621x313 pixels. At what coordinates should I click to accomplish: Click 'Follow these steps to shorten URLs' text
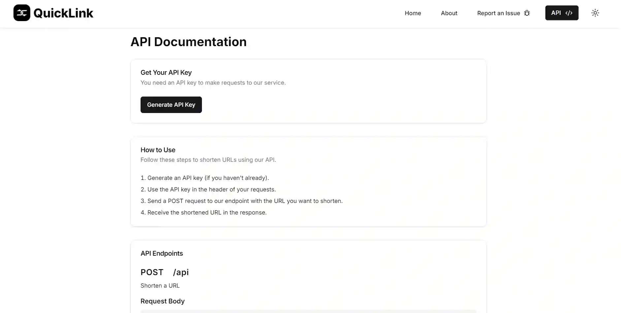tap(208, 160)
